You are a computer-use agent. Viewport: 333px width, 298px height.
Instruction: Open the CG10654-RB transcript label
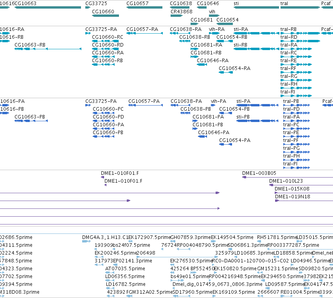[x=232, y=37]
